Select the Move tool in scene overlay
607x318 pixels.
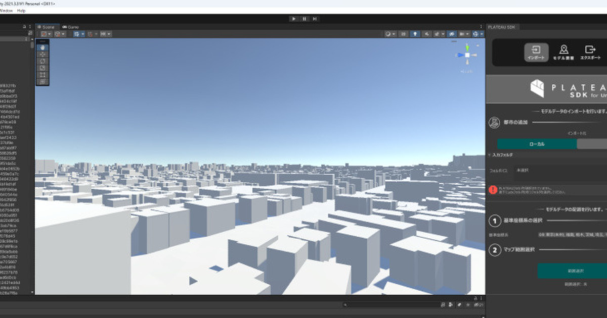click(x=43, y=54)
